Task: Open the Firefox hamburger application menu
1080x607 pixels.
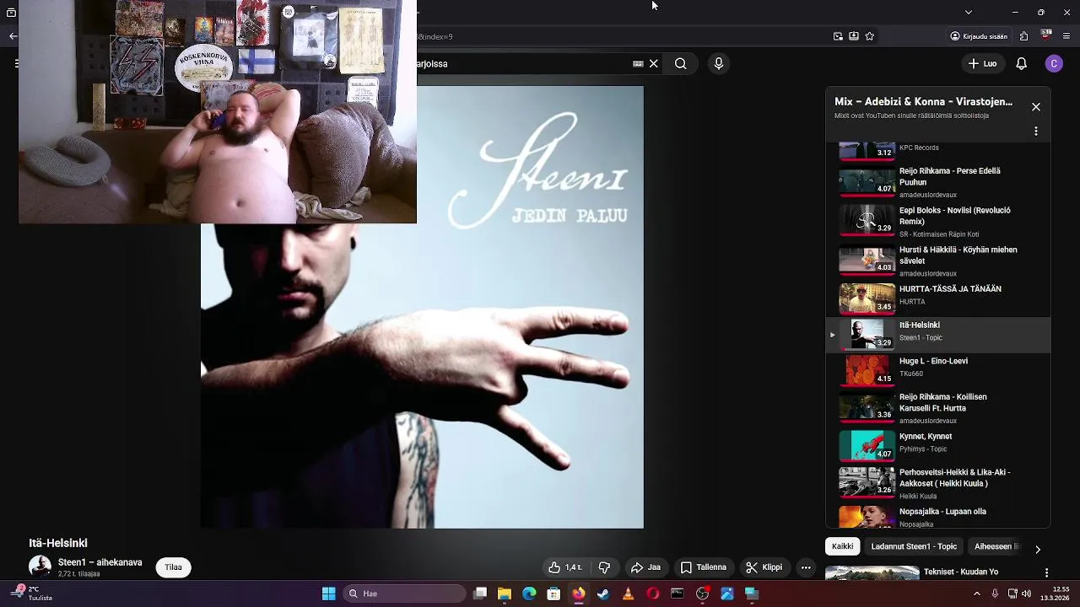Action: coord(1068,36)
